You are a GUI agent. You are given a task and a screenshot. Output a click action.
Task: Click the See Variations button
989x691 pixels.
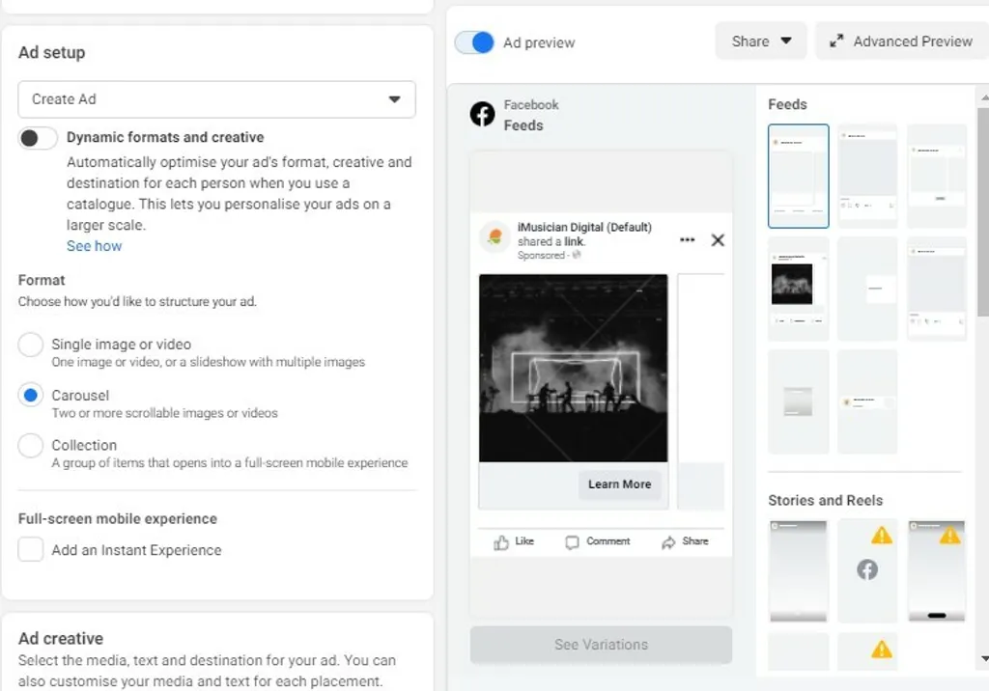(x=600, y=645)
